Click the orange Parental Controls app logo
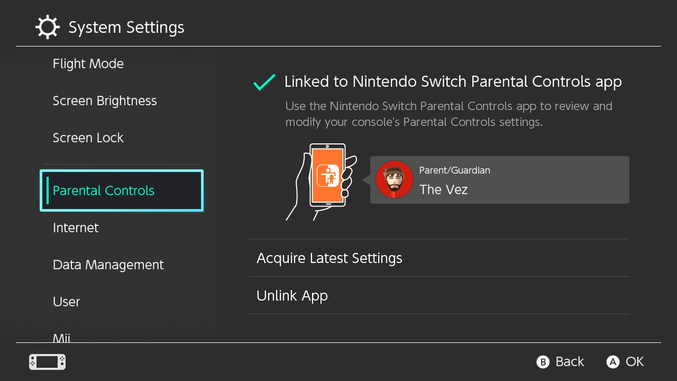677x381 pixels. [328, 176]
